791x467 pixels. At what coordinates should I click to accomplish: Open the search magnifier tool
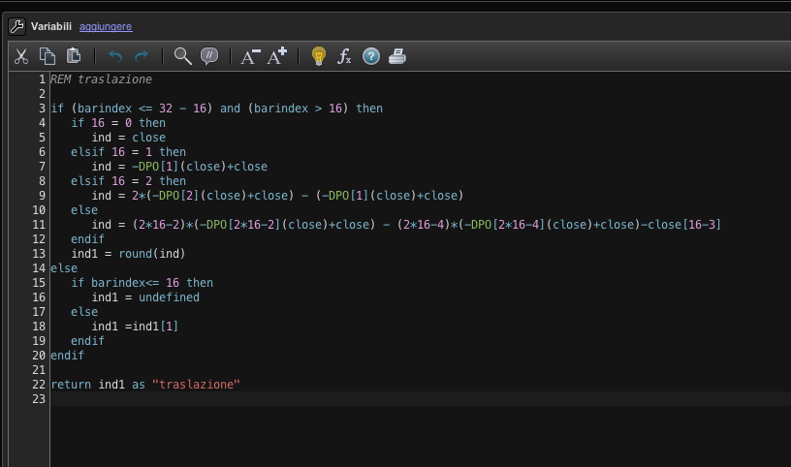(x=182, y=56)
